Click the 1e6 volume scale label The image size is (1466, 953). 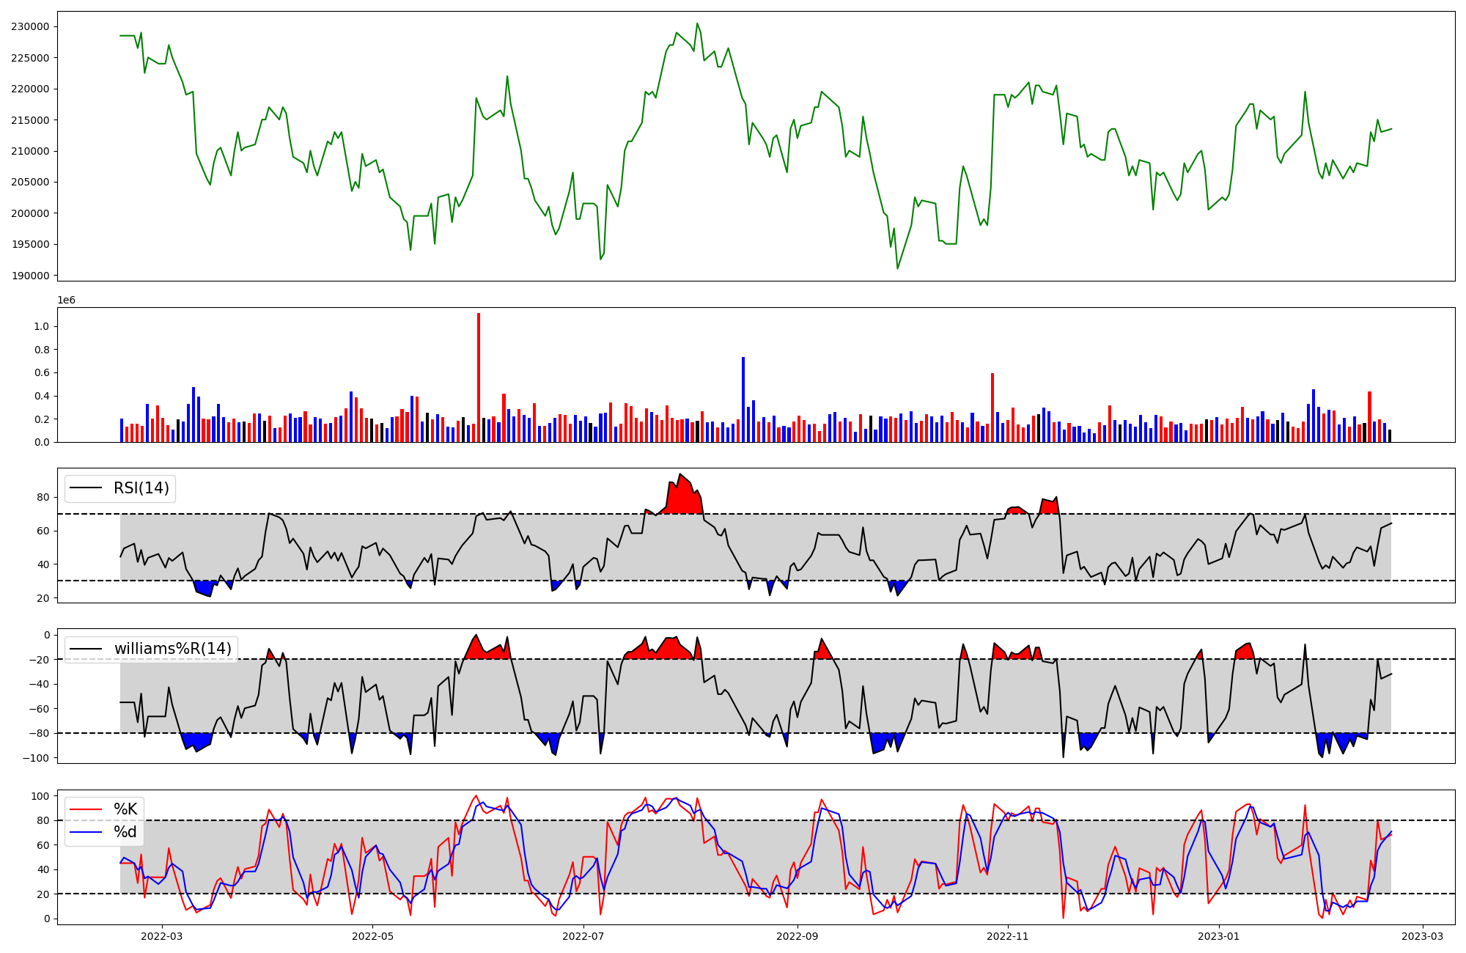click(x=66, y=301)
